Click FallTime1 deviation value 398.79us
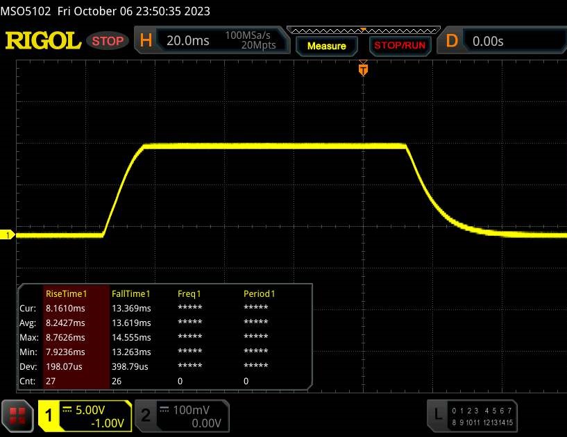Screen dimensions: 567x437 130,366
